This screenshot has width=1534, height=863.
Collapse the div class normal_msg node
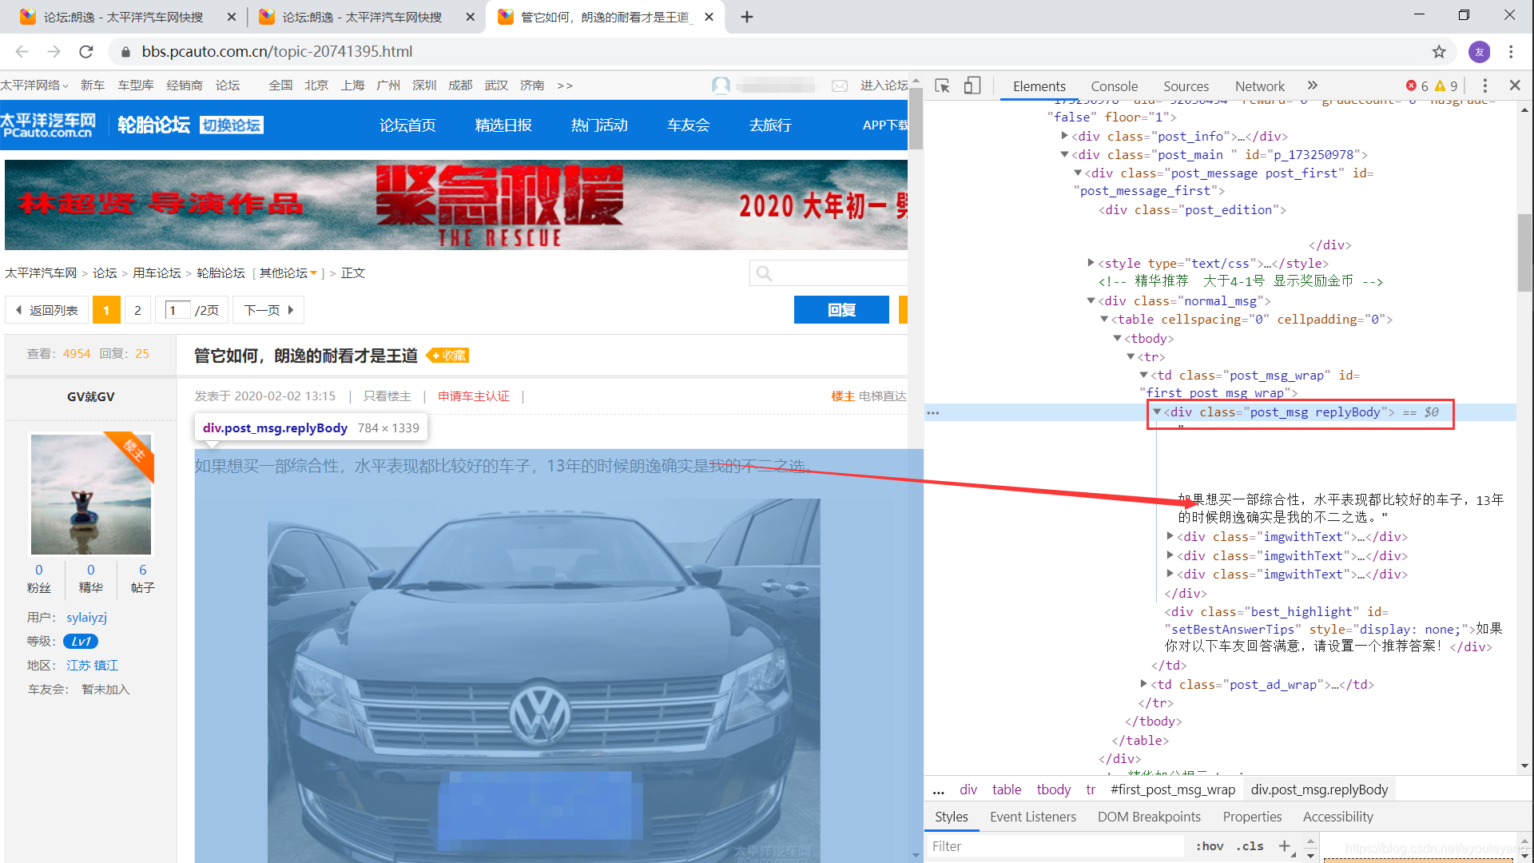(1091, 300)
